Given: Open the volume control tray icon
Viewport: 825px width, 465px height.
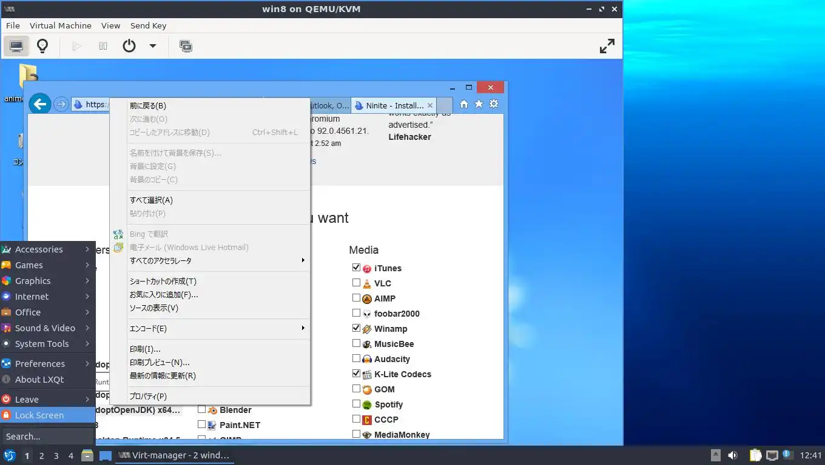Looking at the screenshot, I should click(733, 455).
